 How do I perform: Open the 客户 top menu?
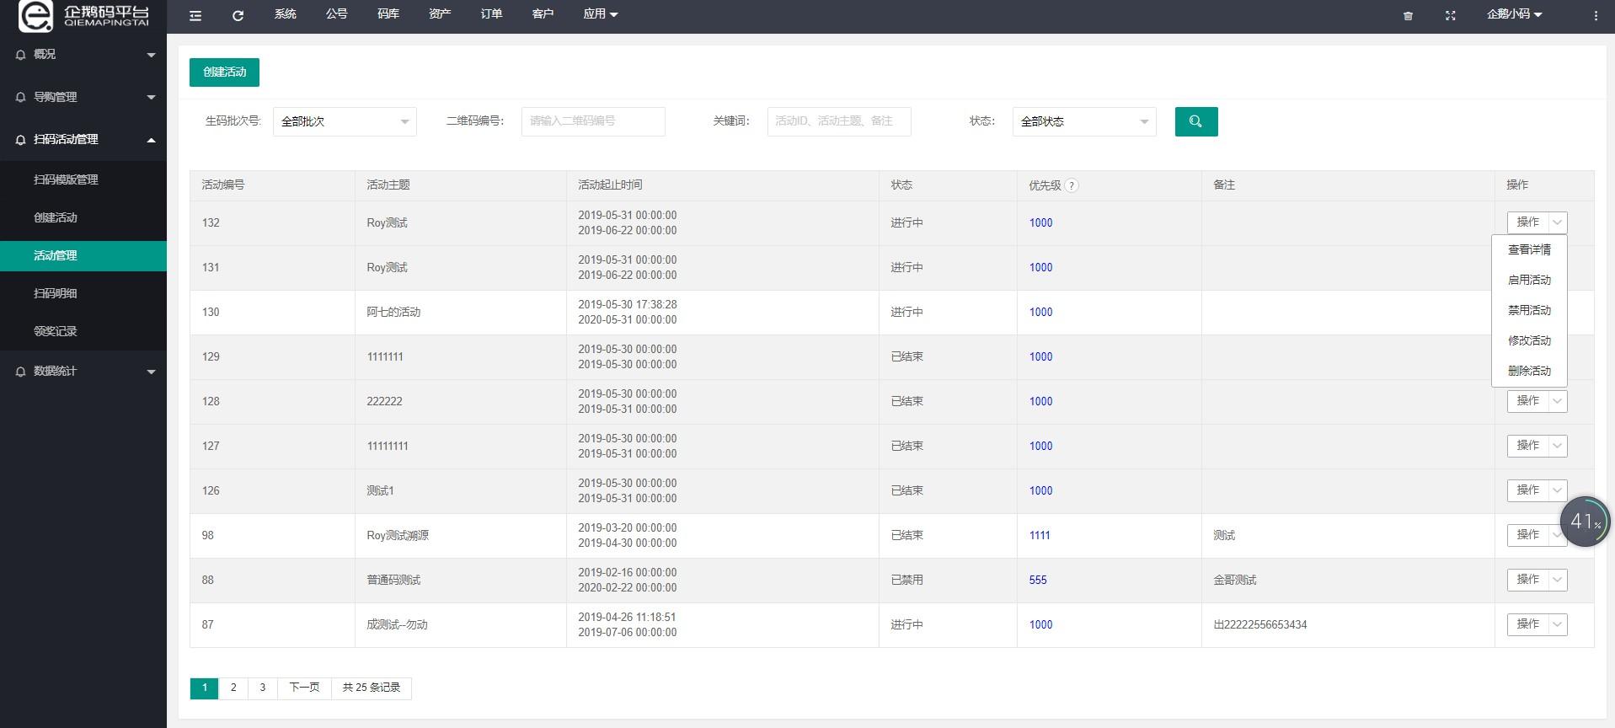543,14
